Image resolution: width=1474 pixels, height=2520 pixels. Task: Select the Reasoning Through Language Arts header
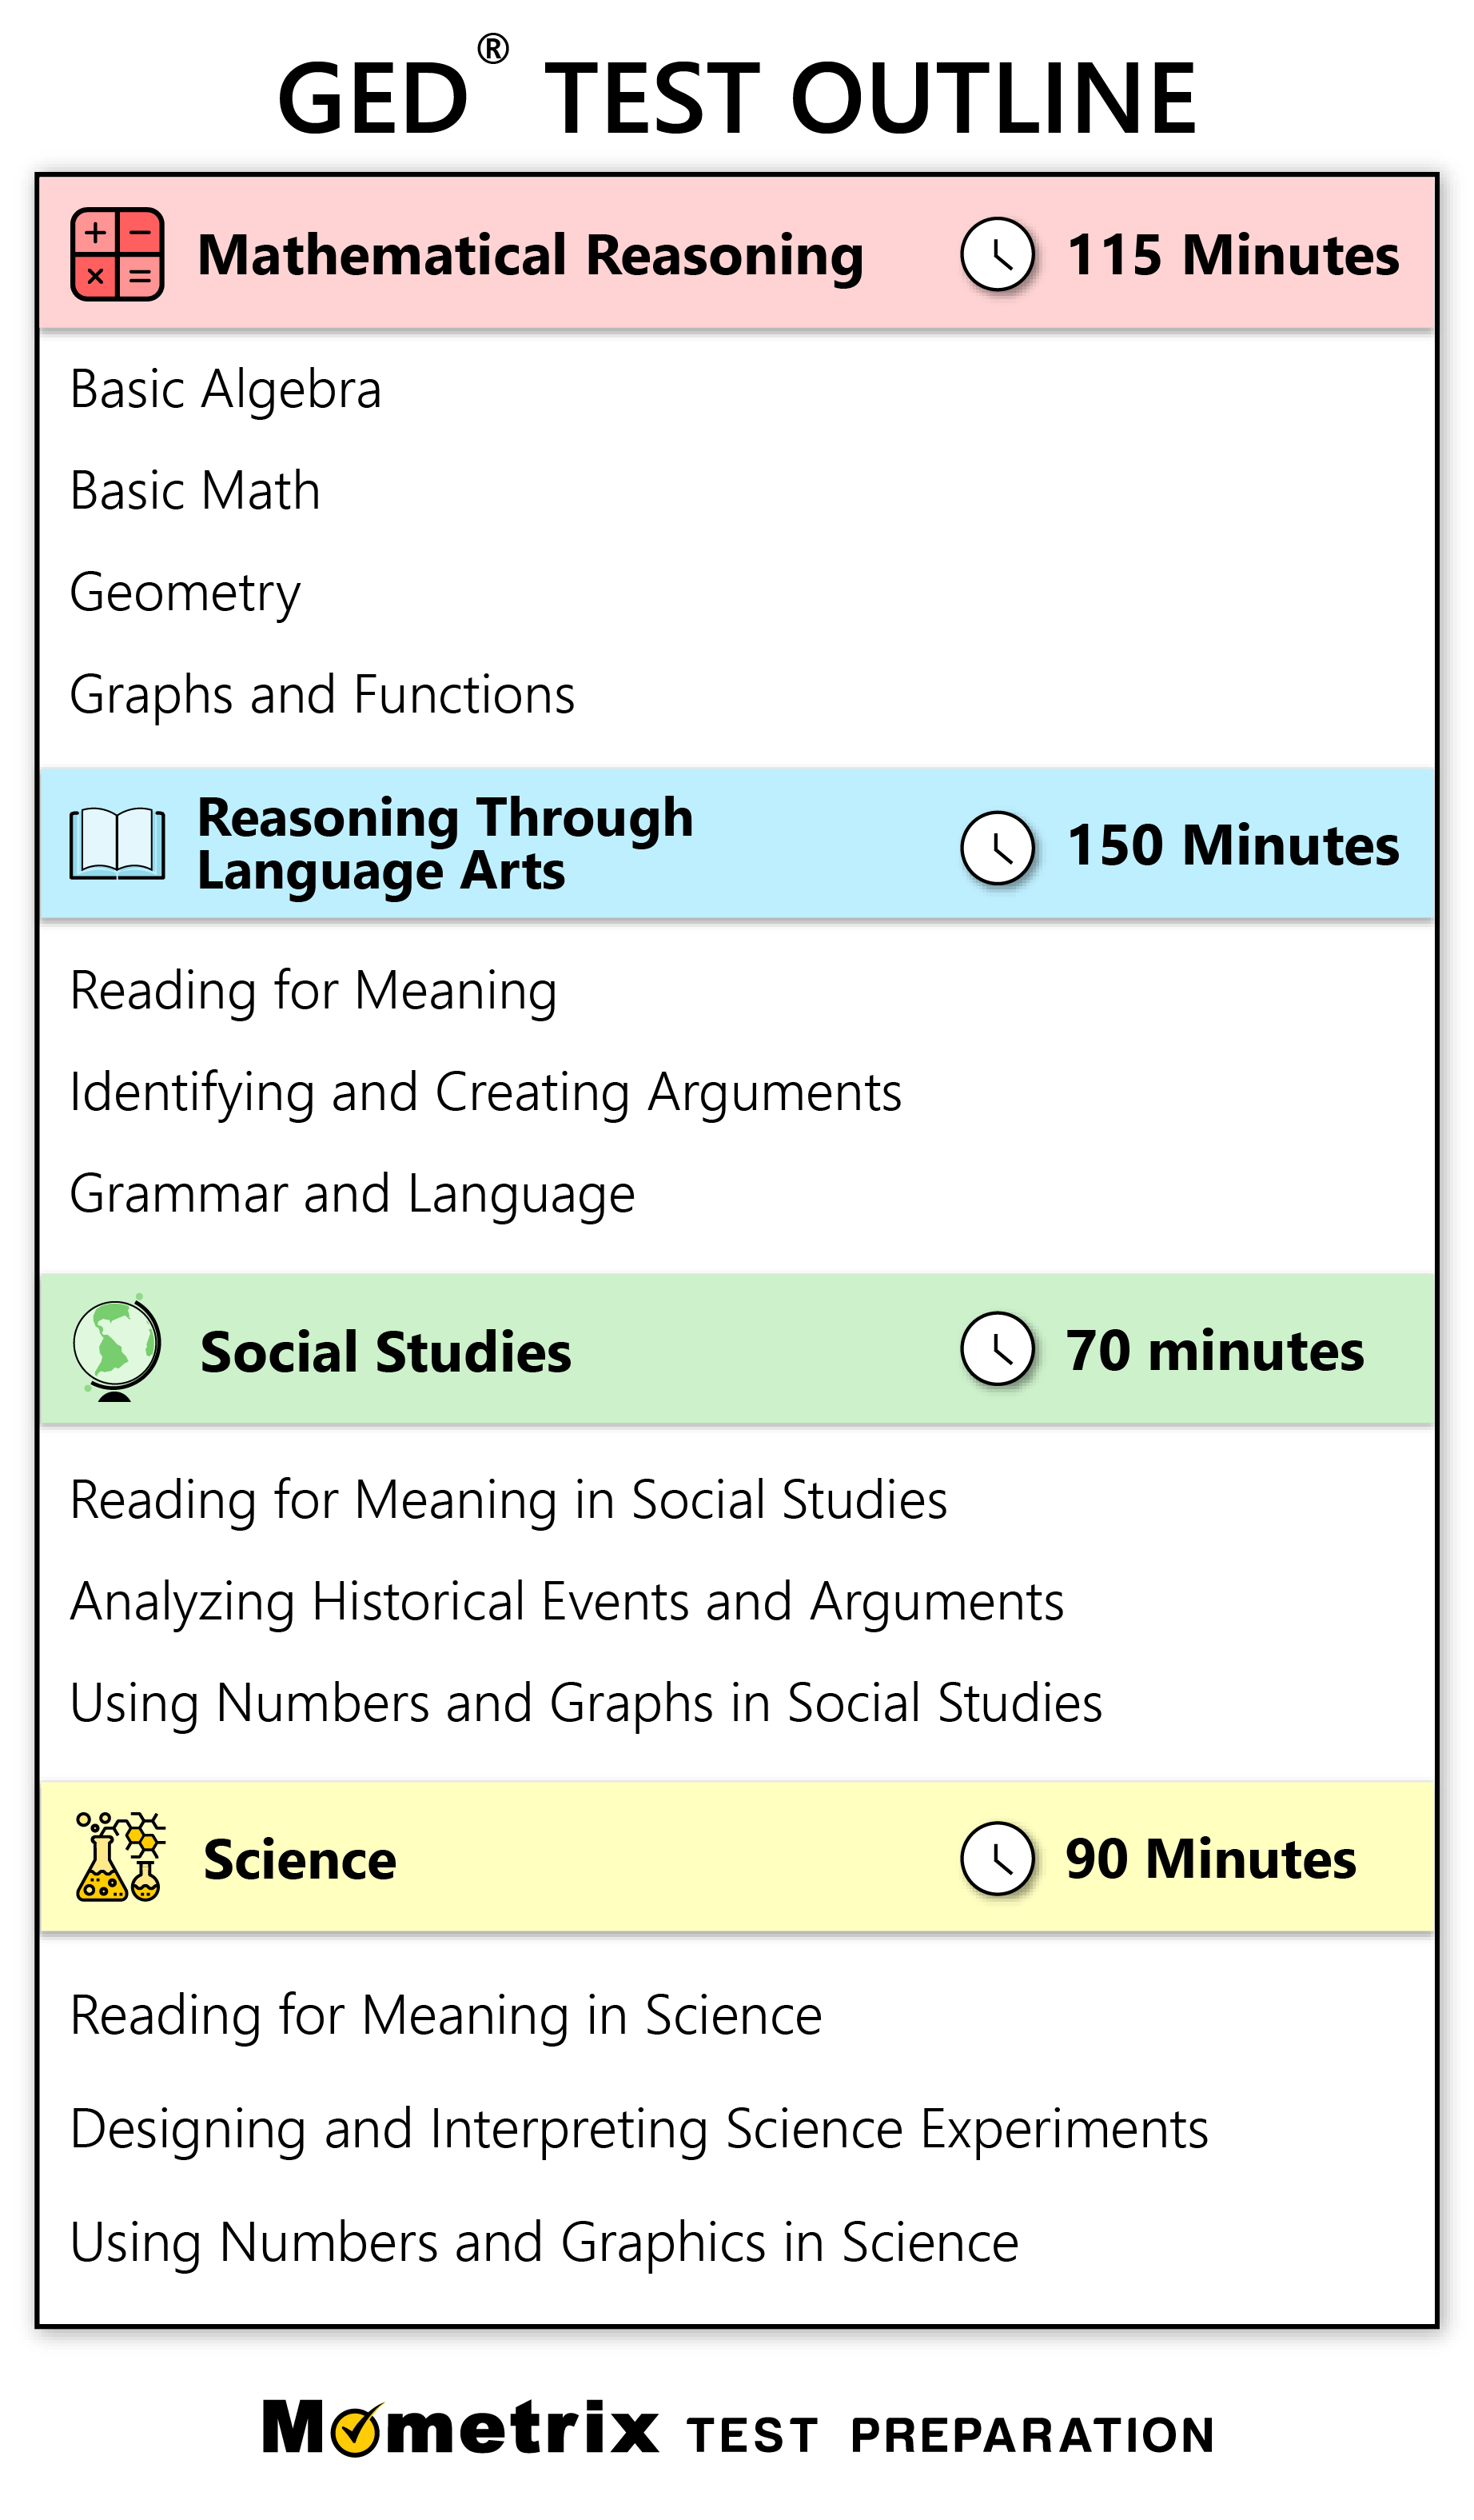444,844
